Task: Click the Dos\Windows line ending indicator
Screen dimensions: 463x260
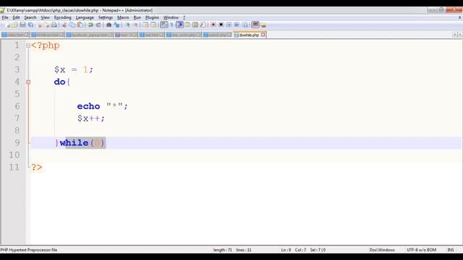Action: pyautogui.click(x=382, y=250)
